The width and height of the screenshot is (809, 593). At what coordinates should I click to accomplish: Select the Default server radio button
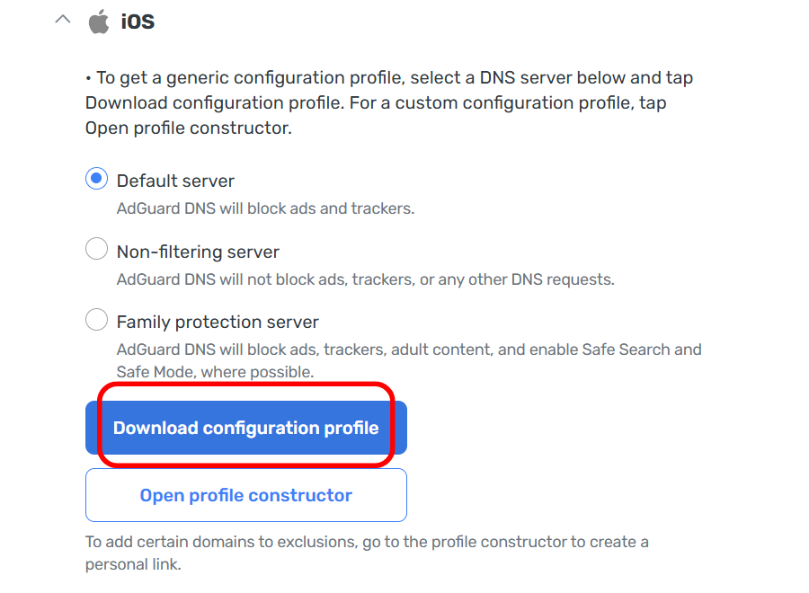click(96, 179)
